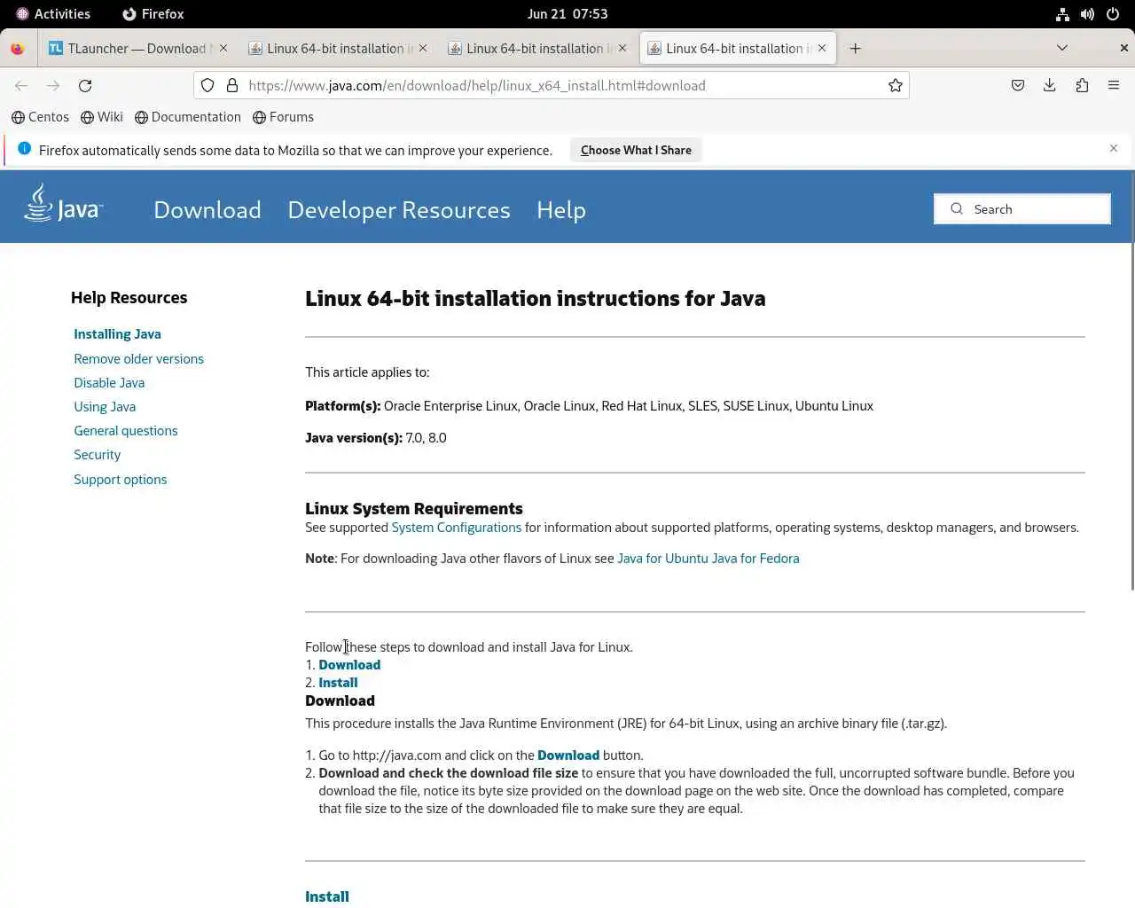Jump to step 2 Install anchor link
Viewport: 1135px width, 908px height.
pyautogui.click(x=338, y=683)
